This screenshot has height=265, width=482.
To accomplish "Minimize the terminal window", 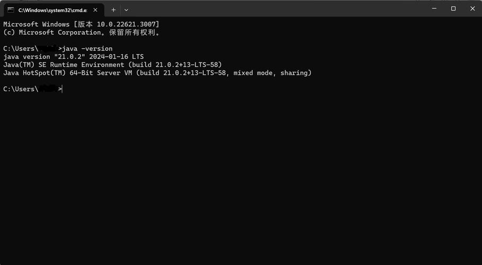I will point(433,8).
